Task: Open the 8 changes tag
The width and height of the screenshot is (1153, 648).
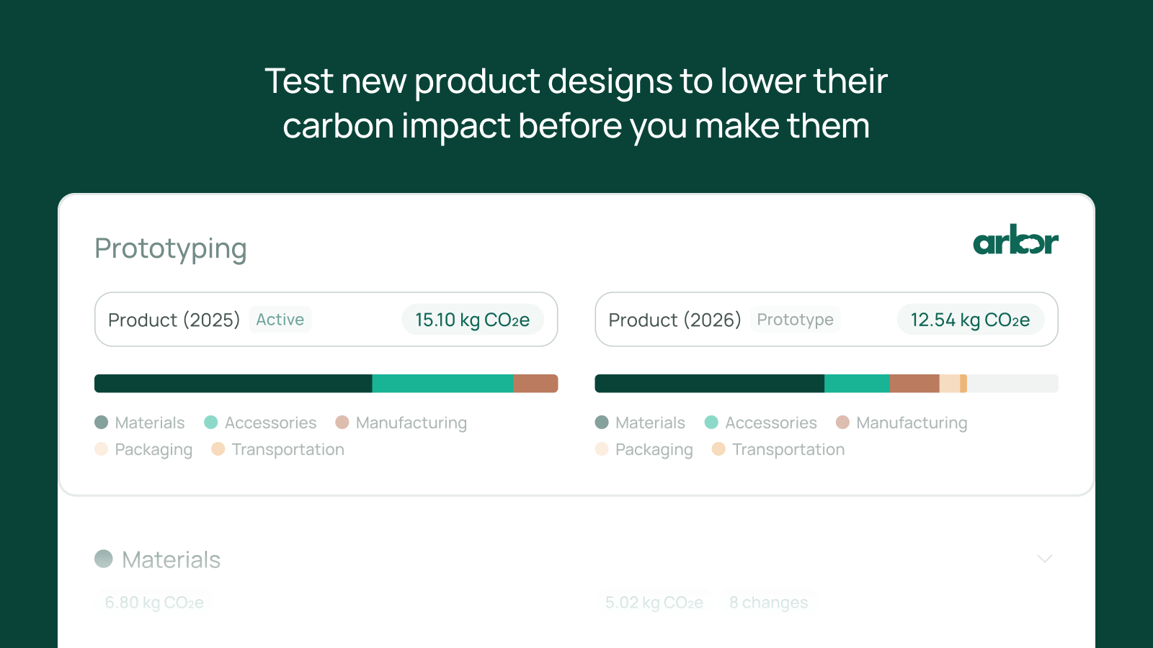Action: point(768,602)
